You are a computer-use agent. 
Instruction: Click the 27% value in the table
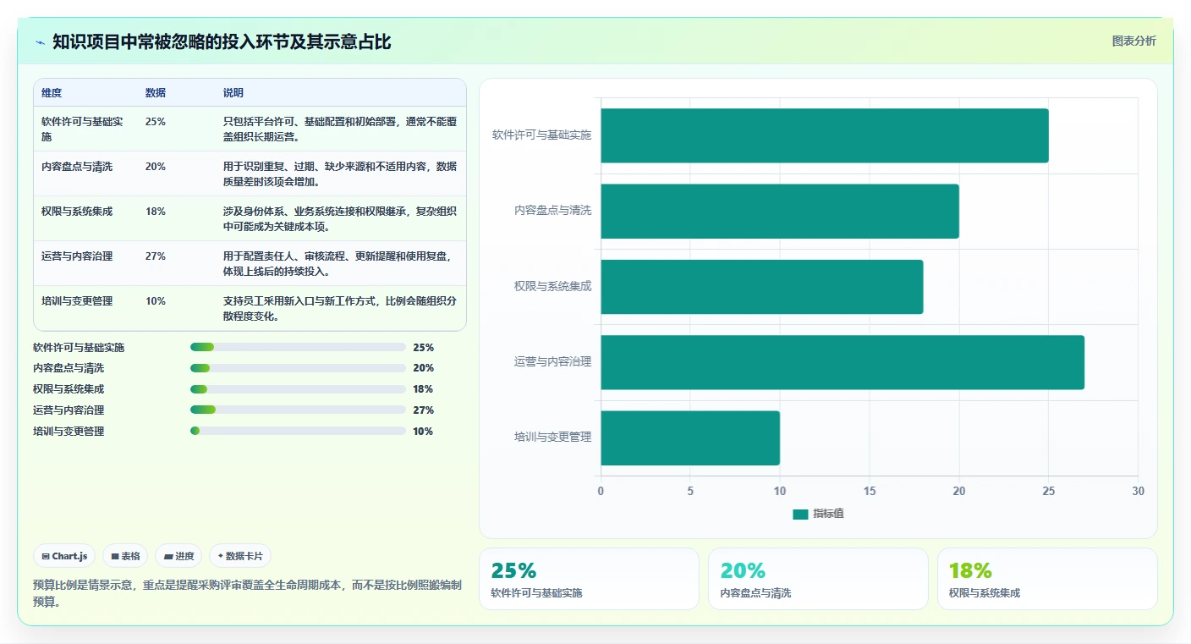[x=156, y=256]
